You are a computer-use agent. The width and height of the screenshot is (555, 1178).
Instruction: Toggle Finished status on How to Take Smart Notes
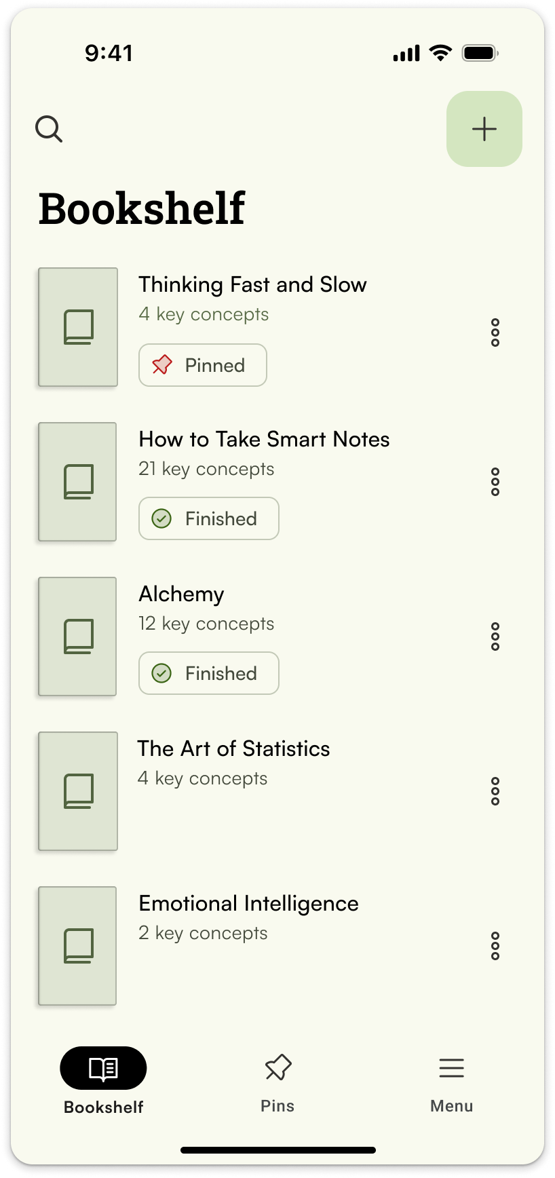[208, 518]
